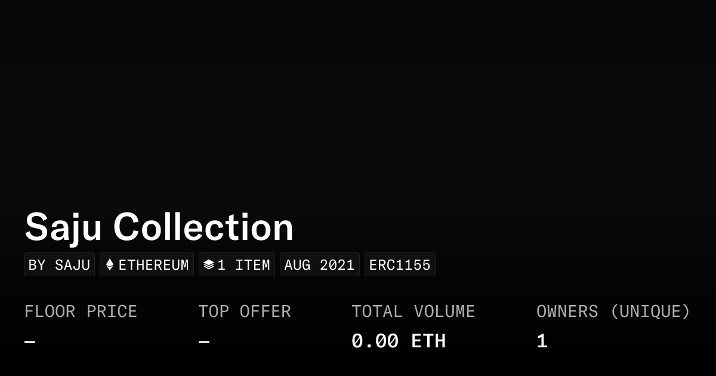Image resolution: width=716 pixels, height=376 pixels.
Task: Select the ETHEREUM chain label text
Action: [x=153, y=265]
